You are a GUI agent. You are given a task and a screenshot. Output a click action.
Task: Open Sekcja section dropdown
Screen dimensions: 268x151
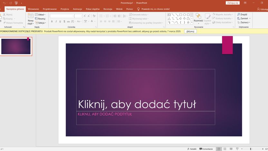click(41, 23)
